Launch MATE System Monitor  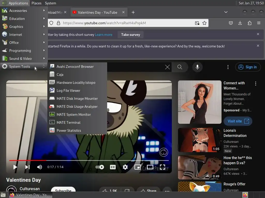click(77, 114)
